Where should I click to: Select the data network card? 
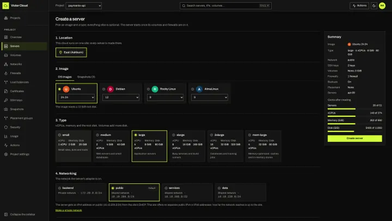pyautogui.click(x=241, y=192)
